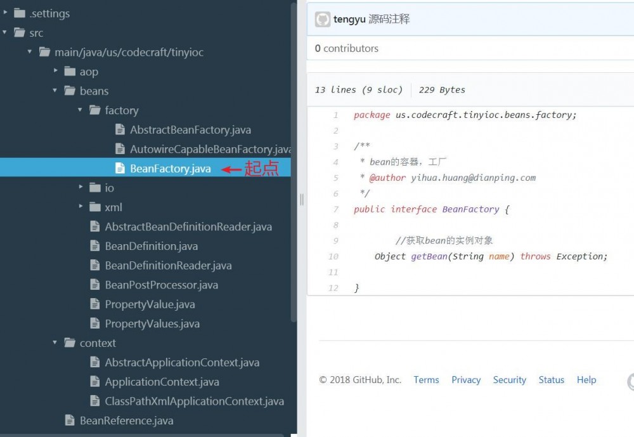The image size is (634, 437).
Task: Click the main/java/us/codecraft/tinyioc folder icon
Action: (x=44, y=52)
